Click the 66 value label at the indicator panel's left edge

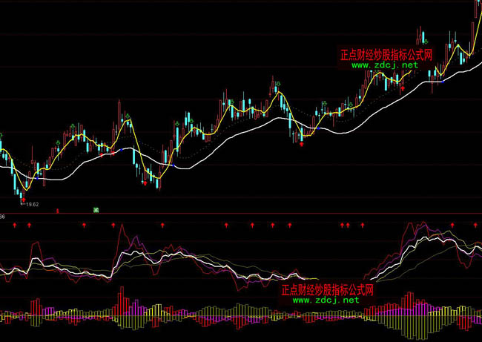coord(3,217)
